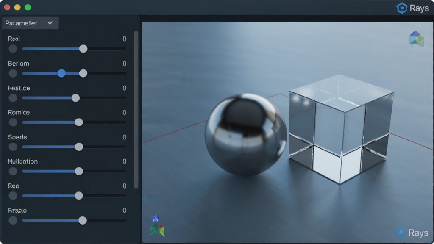Toggle the round button beside Festice slider

pyautogui.click(x=13, y=98)
